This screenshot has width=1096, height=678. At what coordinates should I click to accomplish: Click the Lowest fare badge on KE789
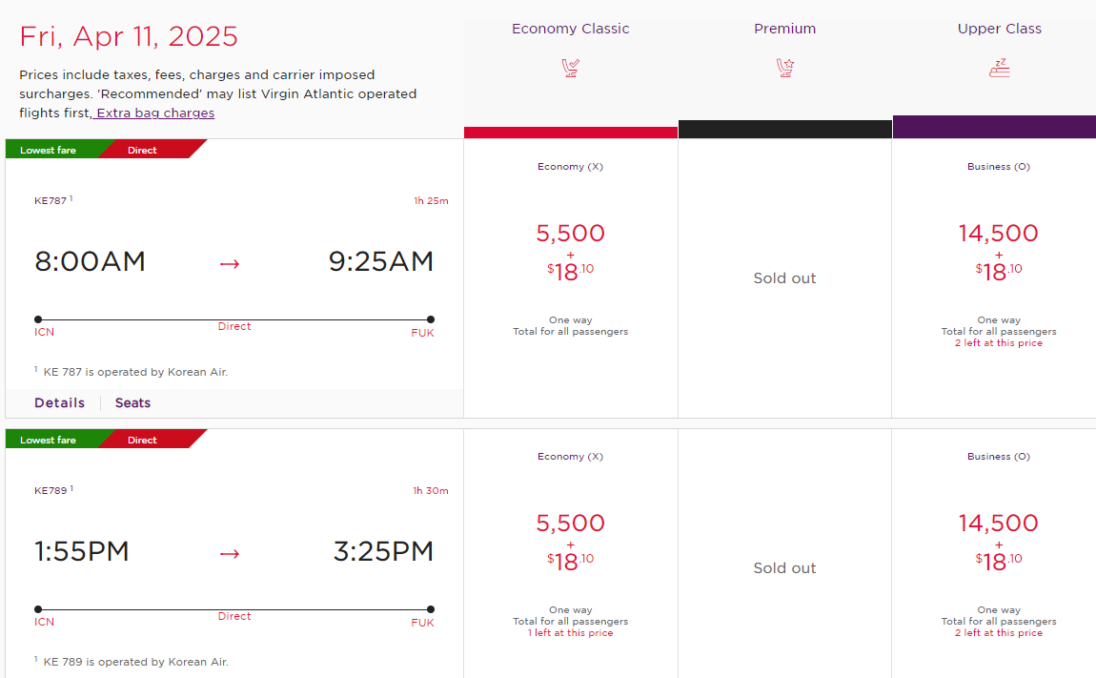click(49, 440)
